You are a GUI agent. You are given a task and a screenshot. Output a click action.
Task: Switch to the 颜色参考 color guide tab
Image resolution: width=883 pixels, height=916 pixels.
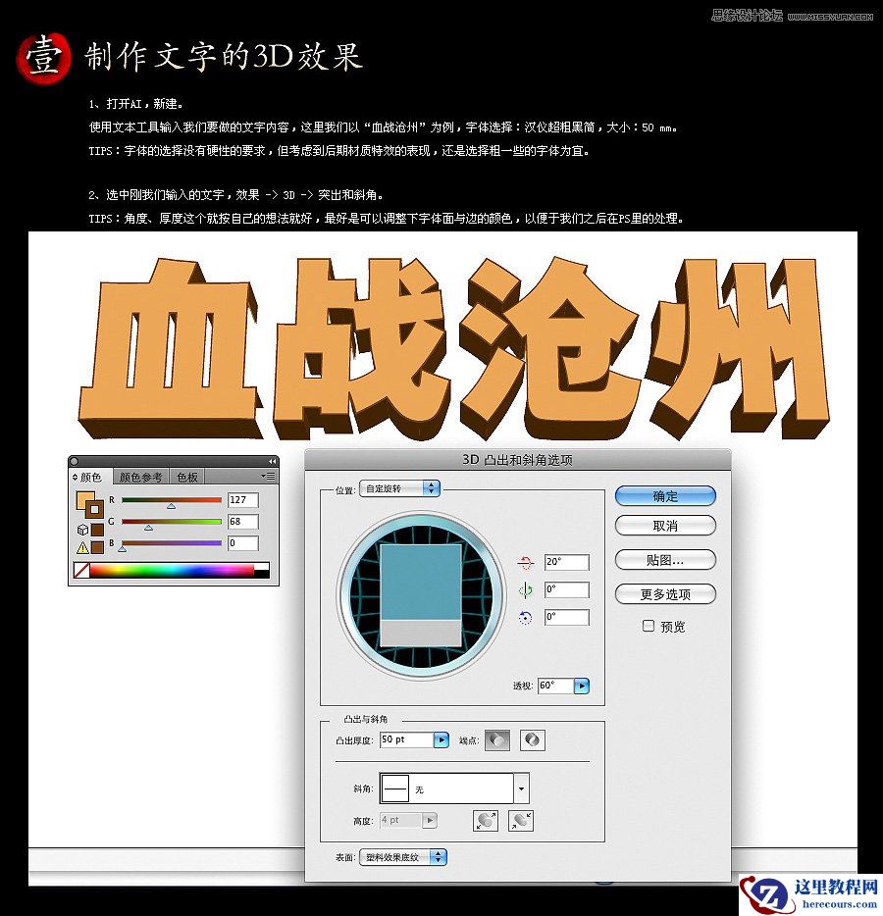pyautogui.click(x=140, y=476)
